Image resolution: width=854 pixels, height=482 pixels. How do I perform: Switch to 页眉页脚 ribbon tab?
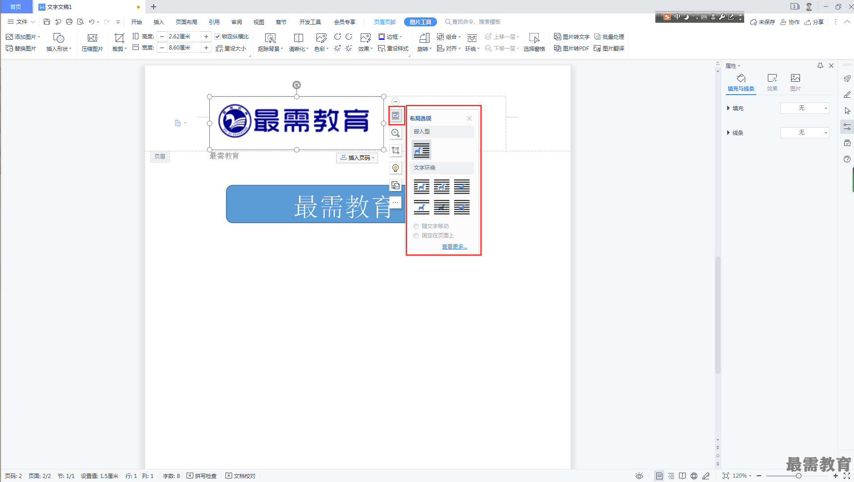385,22
